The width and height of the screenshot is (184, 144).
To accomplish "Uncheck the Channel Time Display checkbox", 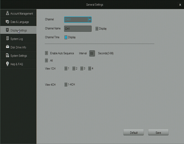I will point(66,37).
